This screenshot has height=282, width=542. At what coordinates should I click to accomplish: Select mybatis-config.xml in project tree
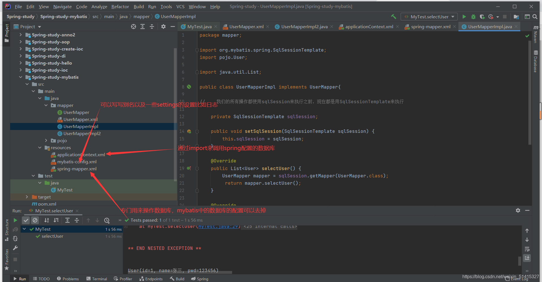click(77, 162)
